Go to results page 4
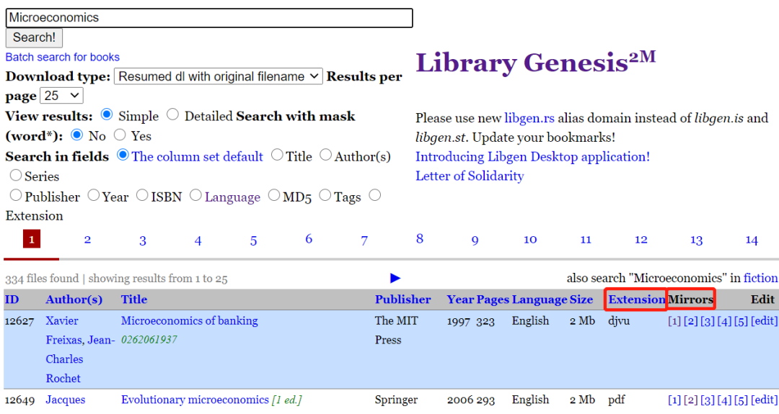The width and height of the screenshot is (779, 414). 198,241
